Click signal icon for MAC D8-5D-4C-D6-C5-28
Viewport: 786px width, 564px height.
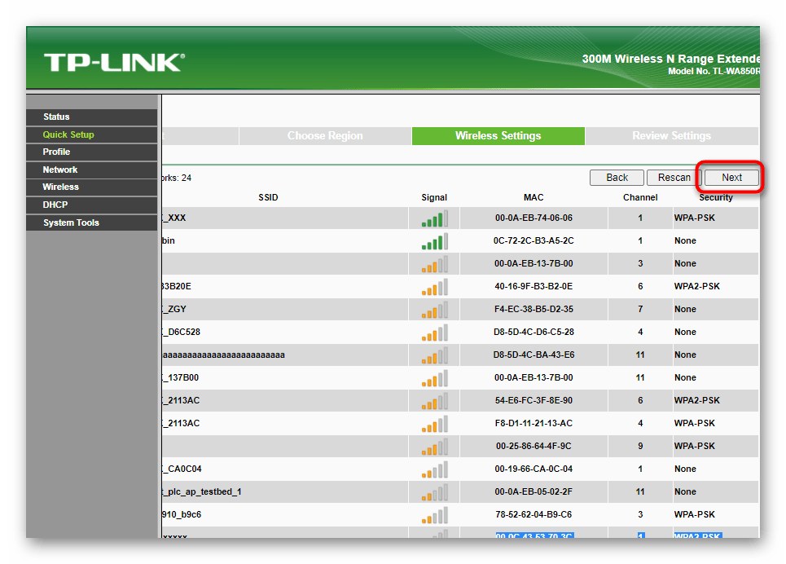[434, 333]
